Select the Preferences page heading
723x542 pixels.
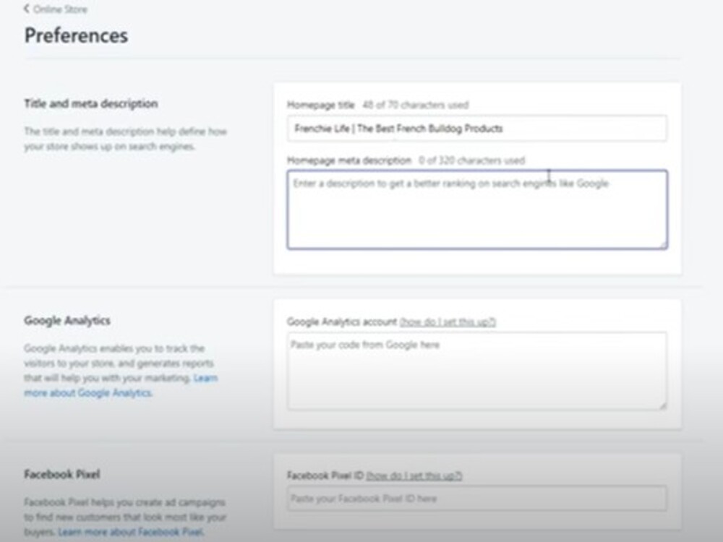click(x=75, y=35)
